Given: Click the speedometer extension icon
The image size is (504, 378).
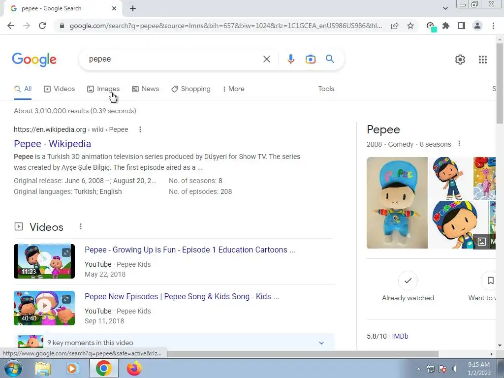Looking at the screenshot, I should click(x=431, y=26).
